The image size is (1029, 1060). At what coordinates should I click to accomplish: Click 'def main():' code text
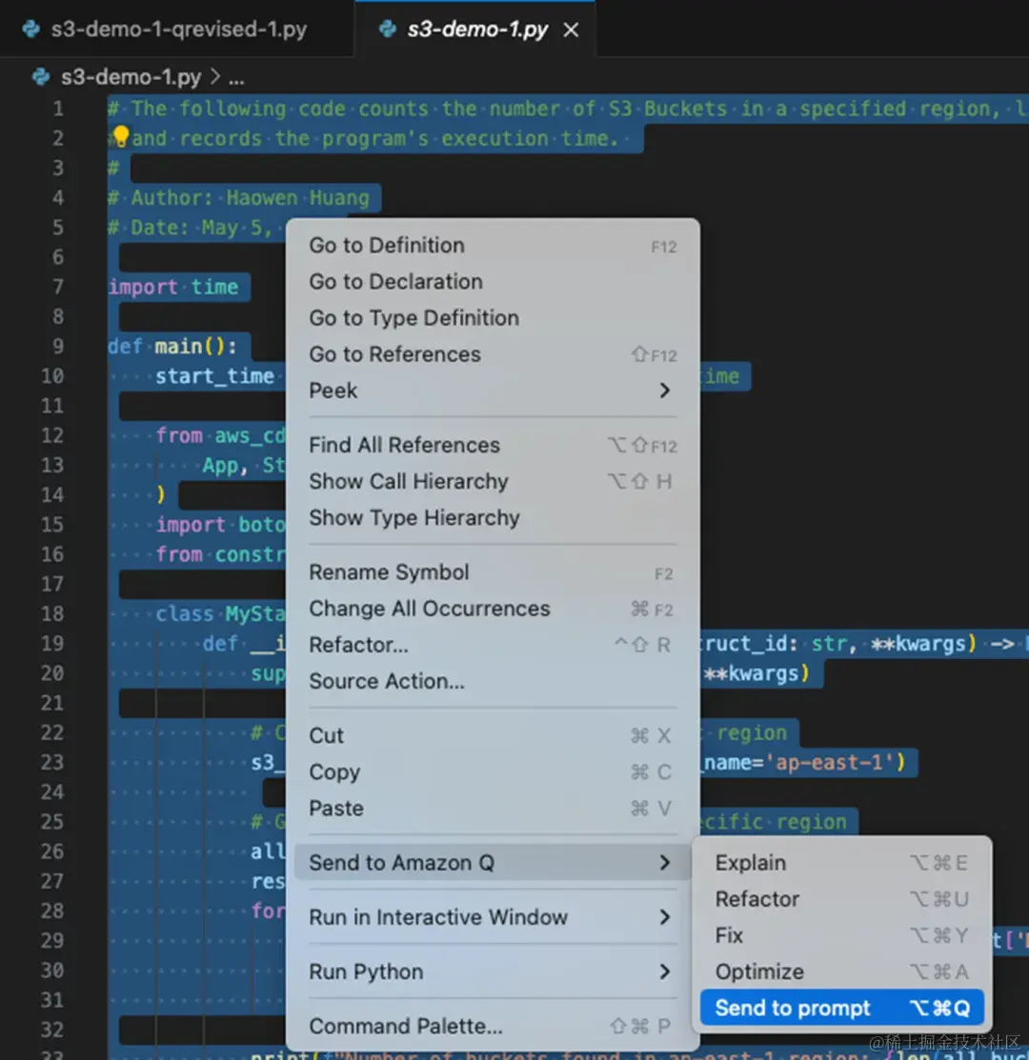point(172,346)
